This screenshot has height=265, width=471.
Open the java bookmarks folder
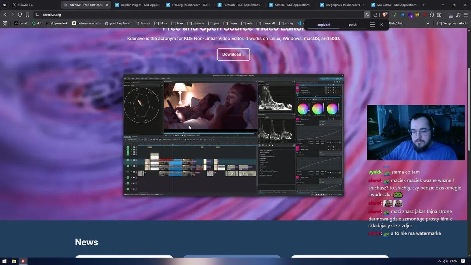(213, 23)
